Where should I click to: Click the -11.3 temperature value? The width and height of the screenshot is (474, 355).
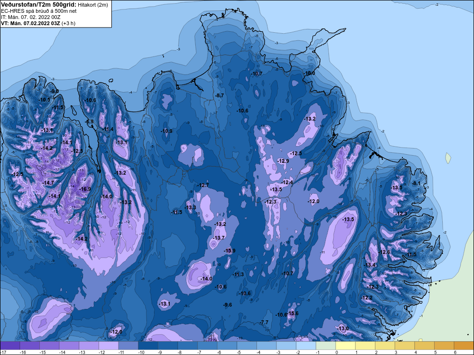(x=238, y=274)
